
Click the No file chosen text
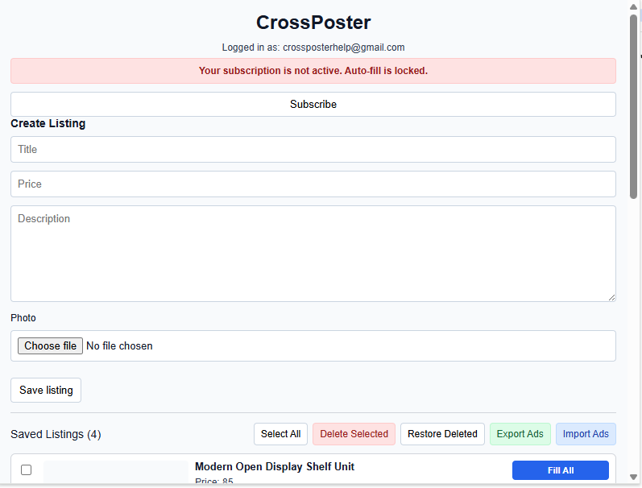point(119,346)
